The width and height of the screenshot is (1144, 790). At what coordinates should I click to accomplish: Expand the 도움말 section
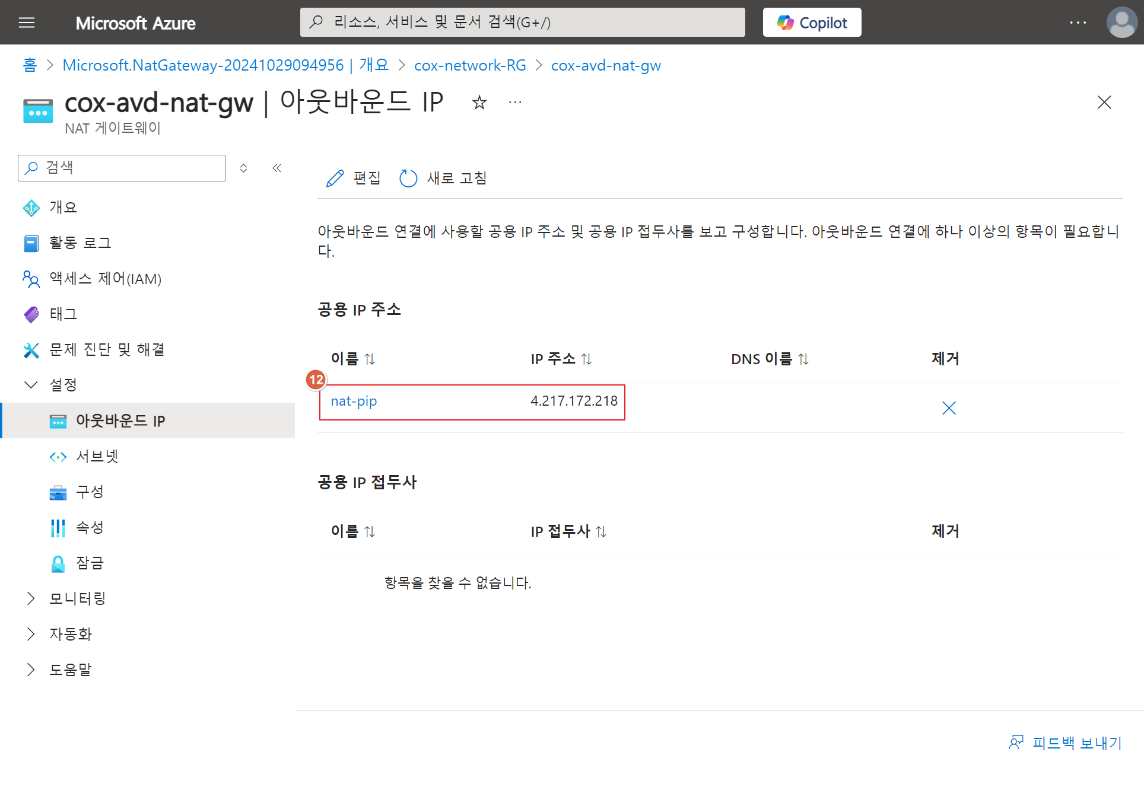click(31, 670)
